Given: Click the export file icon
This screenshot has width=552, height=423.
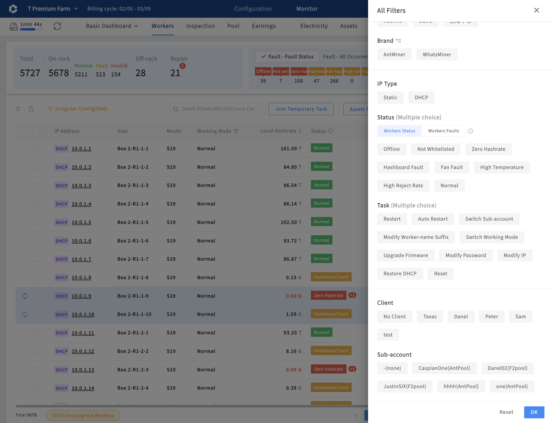Looking at the screenshot, I should tap(31, 109).
